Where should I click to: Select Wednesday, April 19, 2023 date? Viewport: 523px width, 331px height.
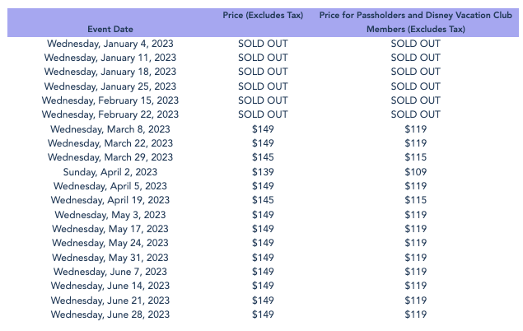tap(110, 200)
